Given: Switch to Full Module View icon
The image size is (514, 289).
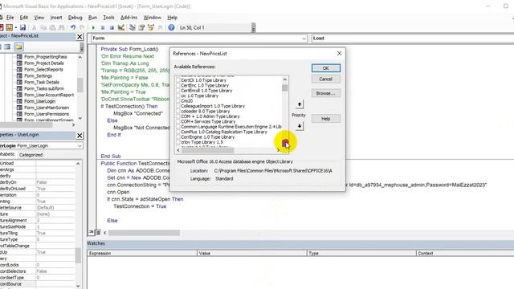Looking at the screenshot, I should click(98, 232).
